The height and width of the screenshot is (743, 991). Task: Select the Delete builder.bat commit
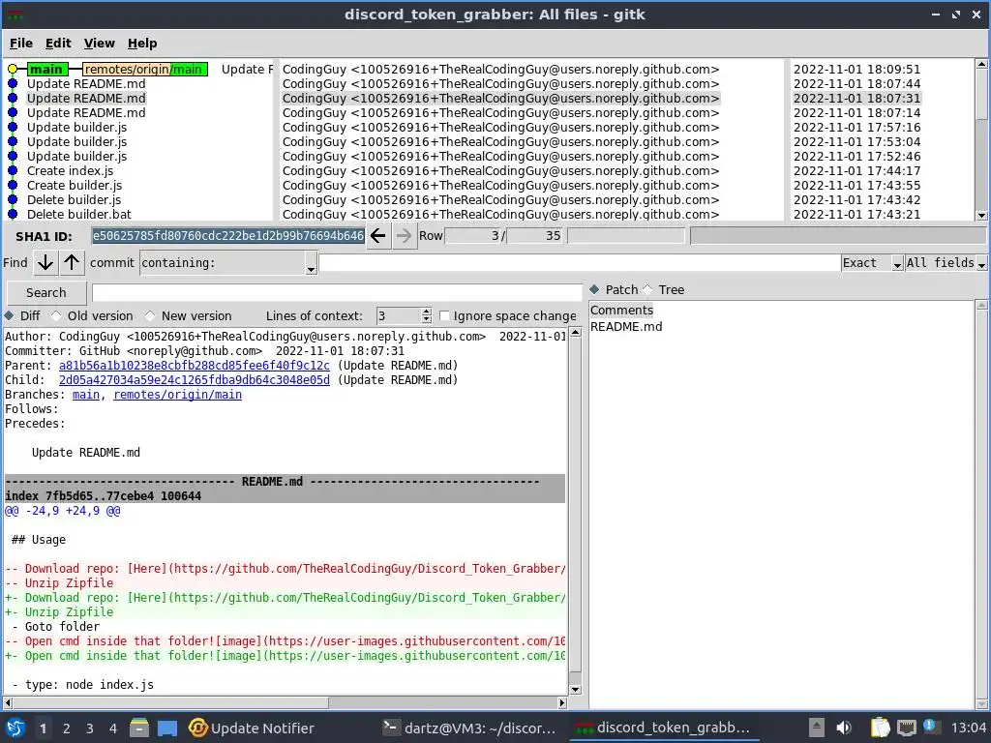tap(79, 214)
